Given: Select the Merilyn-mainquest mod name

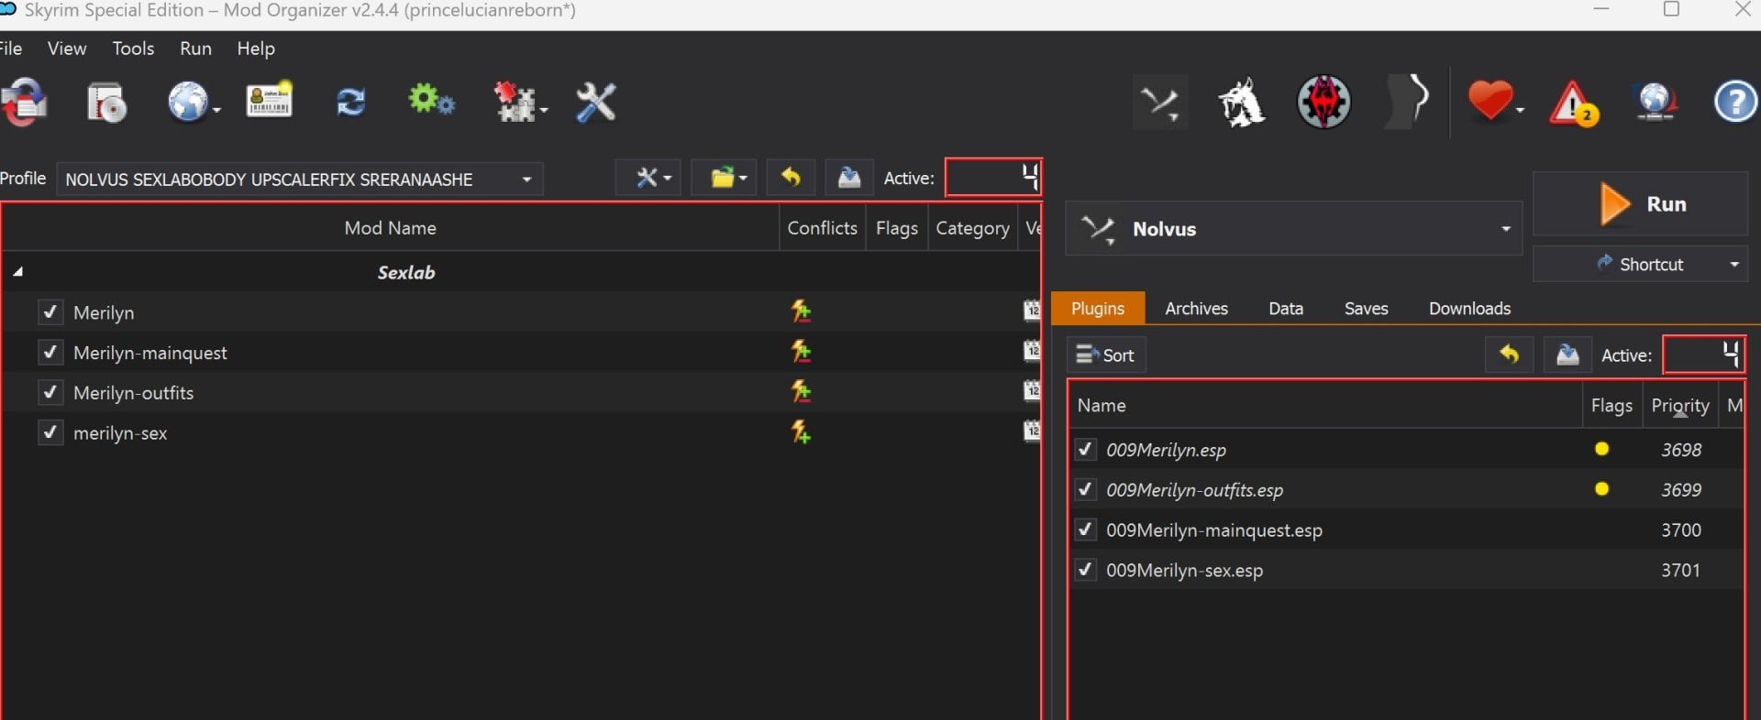Looking at the screenshot, I should tap(150, 353).
